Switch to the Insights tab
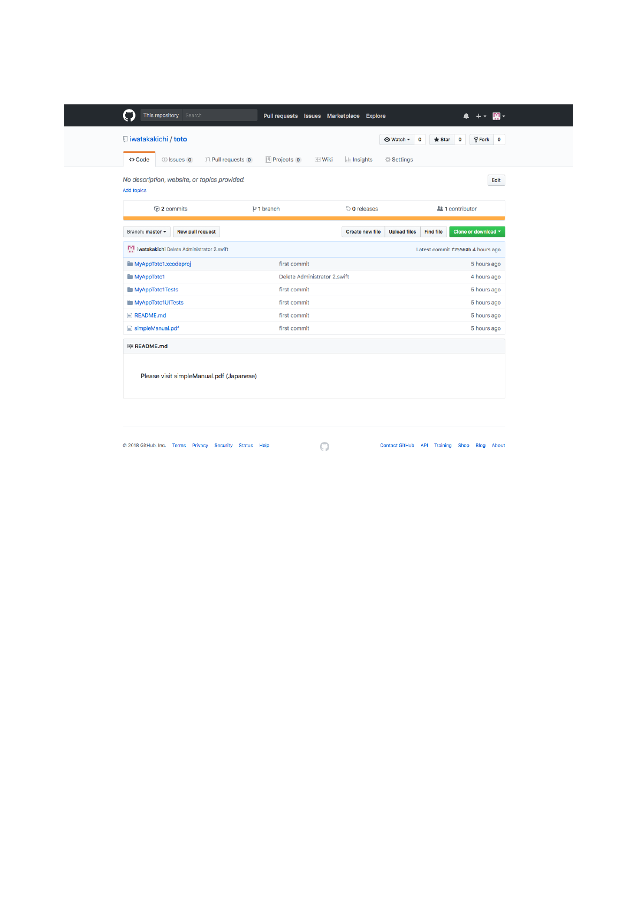The image size is (637, 902). 359,160
